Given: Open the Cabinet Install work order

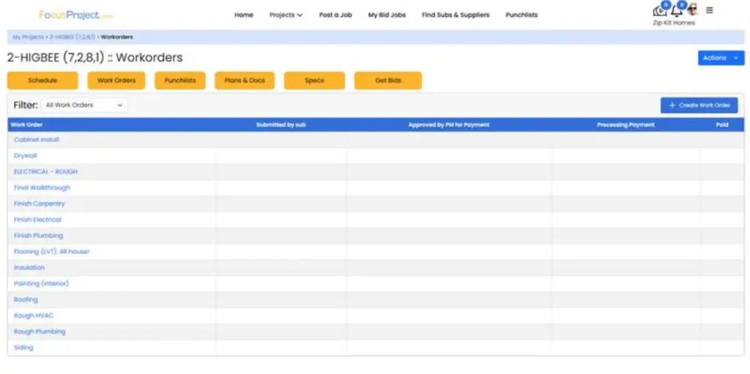Looking at the screenshot, I should click(x=37, y=140).
